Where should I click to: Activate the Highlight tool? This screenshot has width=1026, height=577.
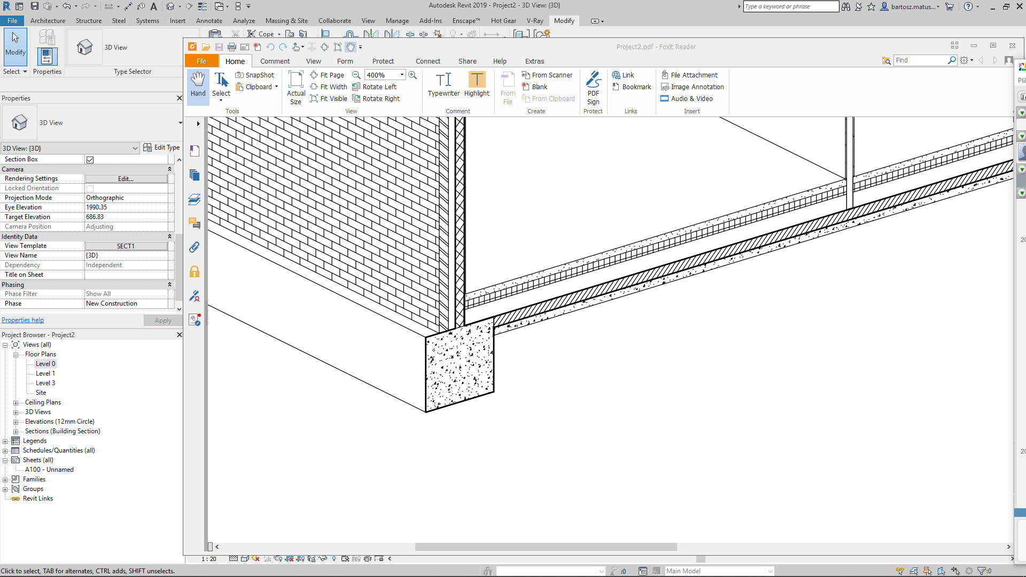477,84
